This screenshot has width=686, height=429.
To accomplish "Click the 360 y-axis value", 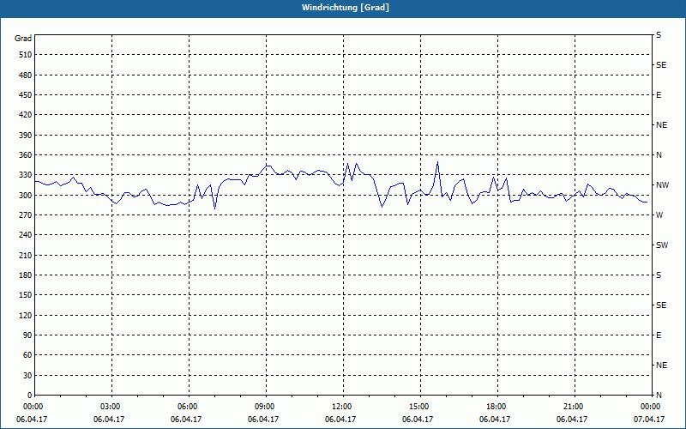I will [x=26, y=155].
